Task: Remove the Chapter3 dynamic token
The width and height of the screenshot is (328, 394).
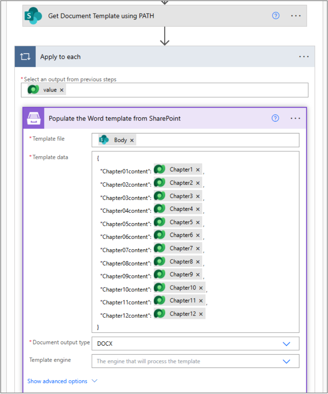Action: click(x=198, y=196)
